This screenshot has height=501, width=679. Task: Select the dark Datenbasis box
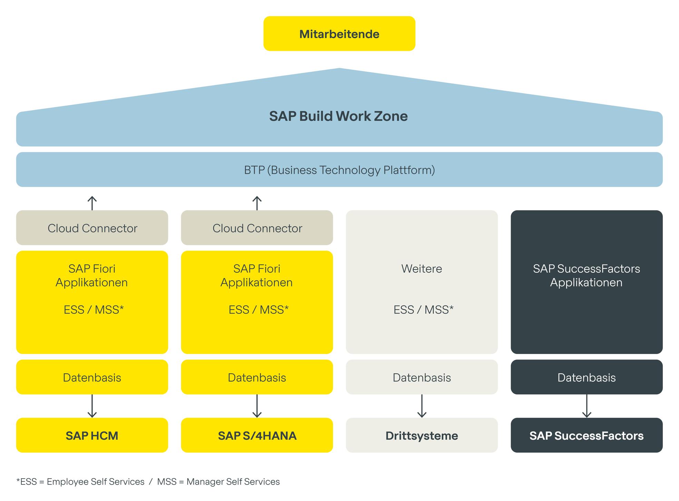pyautogui.click(x=587, y=377)
